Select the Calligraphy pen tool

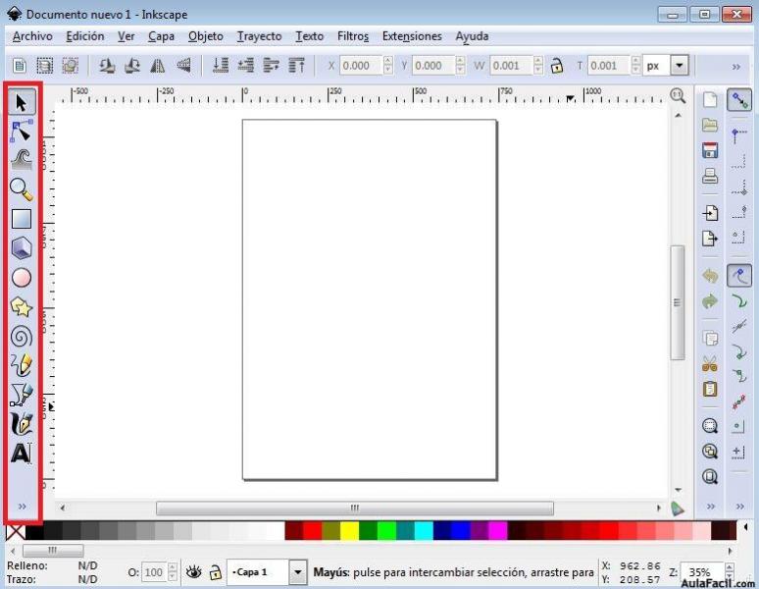pyautogui.click(x=22, y=424)
